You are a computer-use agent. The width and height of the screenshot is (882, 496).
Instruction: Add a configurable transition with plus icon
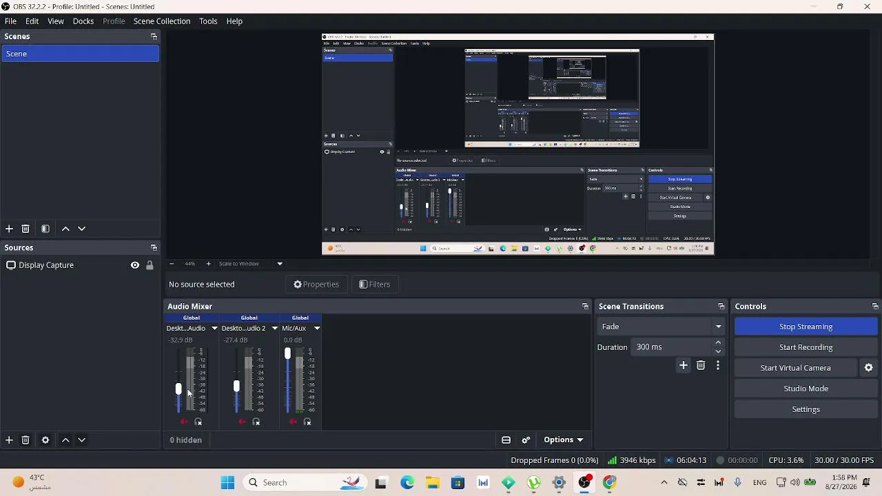pyautogui.click(x=683, y=366)
